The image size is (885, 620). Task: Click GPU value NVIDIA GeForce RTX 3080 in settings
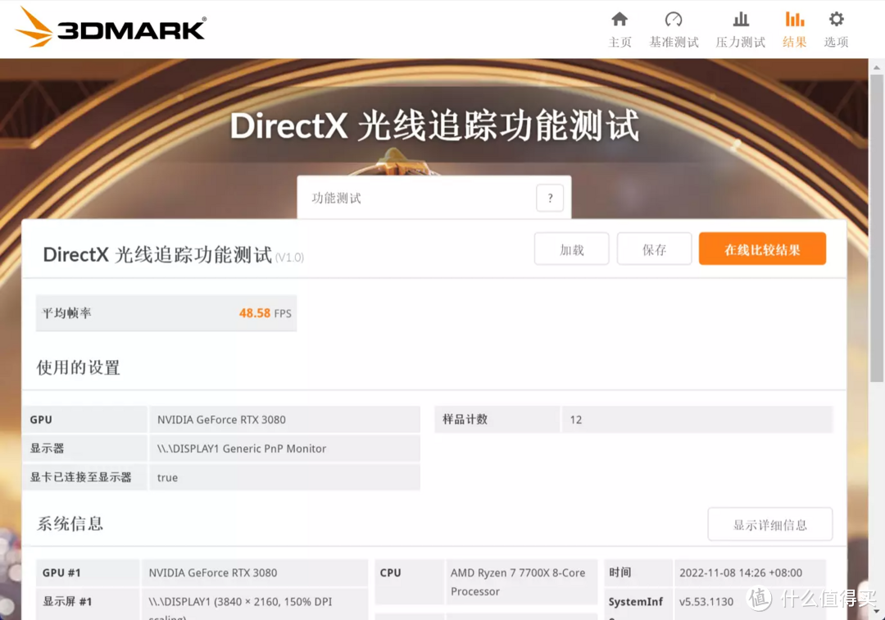[x=221, y=420]
